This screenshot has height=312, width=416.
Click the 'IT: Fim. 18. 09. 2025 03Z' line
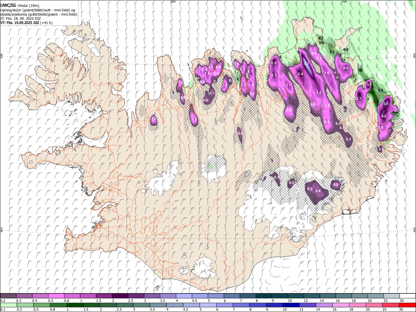point(21,19)
